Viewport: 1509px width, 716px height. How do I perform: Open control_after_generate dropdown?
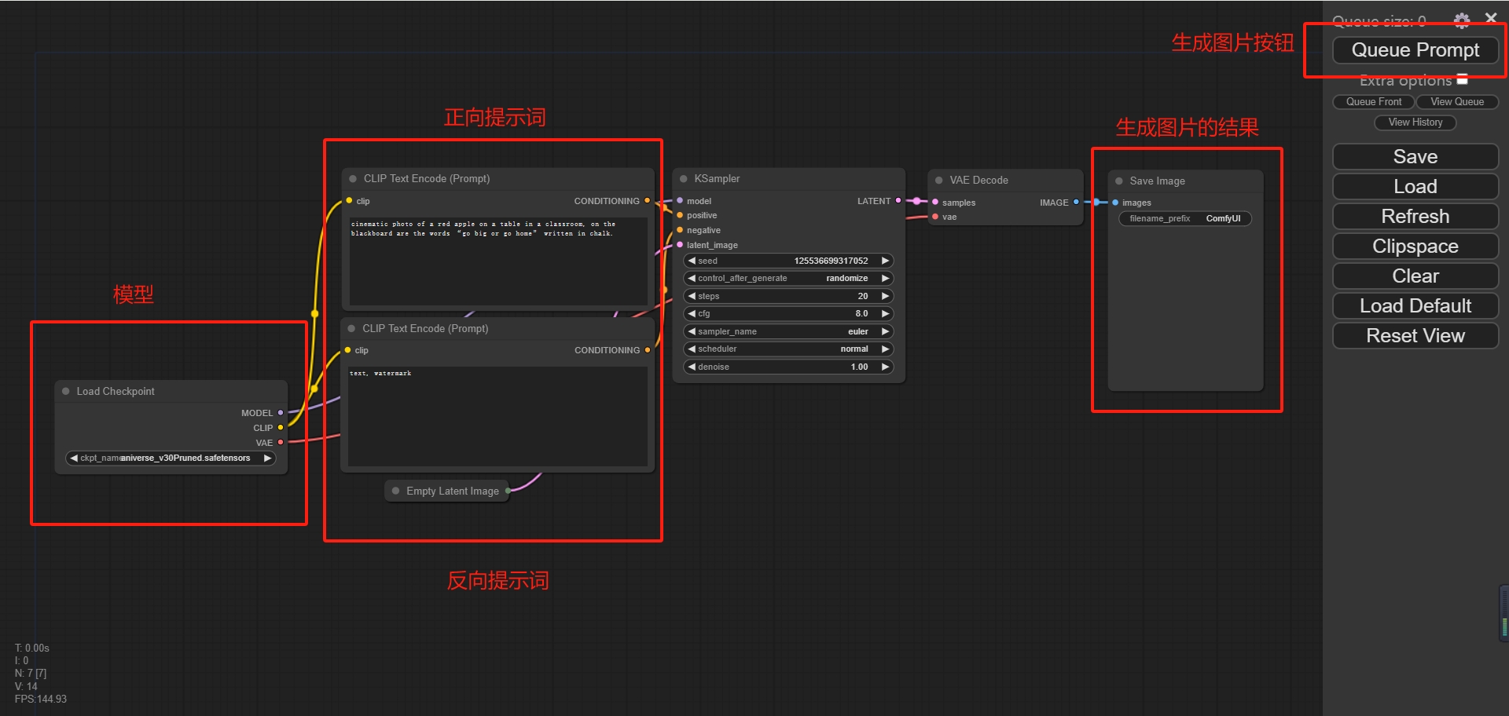click(x=789, y=279)
